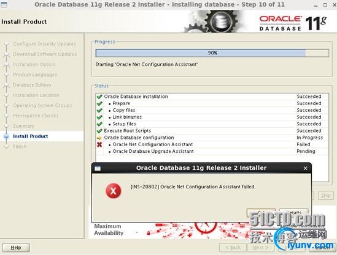Click green check beside Setup files

[x=99, y=124]
